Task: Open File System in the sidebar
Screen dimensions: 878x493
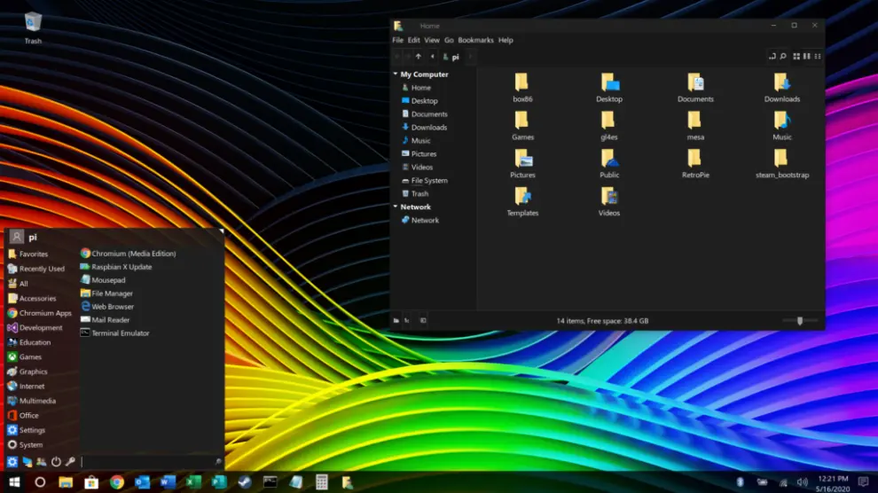Action: click(x=428, y=180)
